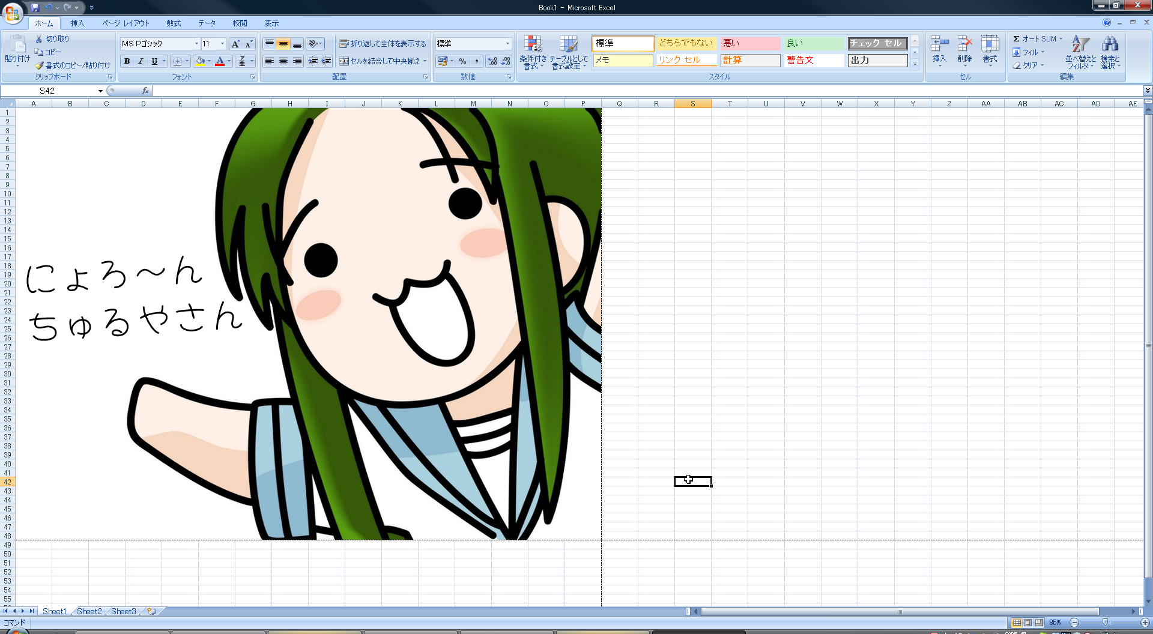
Task: Apply the 悪い (Bad) cell style
Action: click(x=750, y=43)
